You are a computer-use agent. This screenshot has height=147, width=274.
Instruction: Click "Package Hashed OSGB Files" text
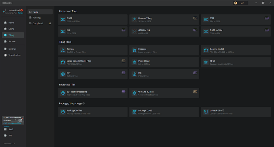149,114
